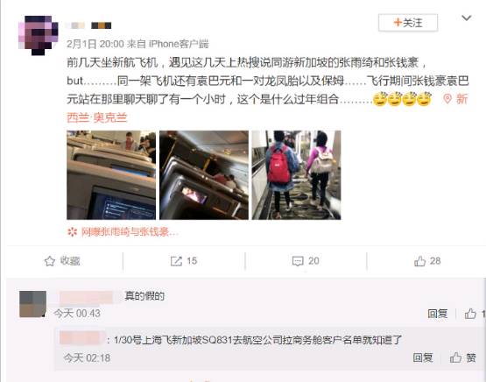Open the poster's pixelated avatar
The image size is (486, 382).
39,35
